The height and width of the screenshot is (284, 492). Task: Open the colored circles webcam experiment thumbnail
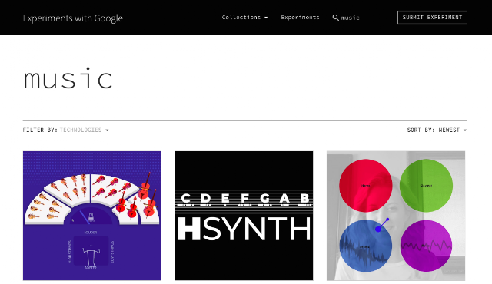coord(396,216)
